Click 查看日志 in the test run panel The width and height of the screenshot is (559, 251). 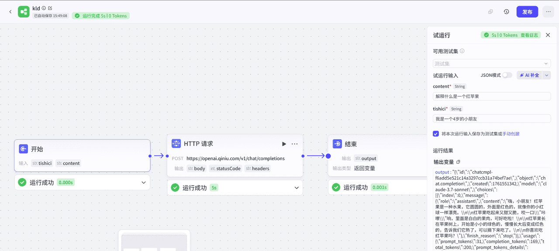coord(529,35)
